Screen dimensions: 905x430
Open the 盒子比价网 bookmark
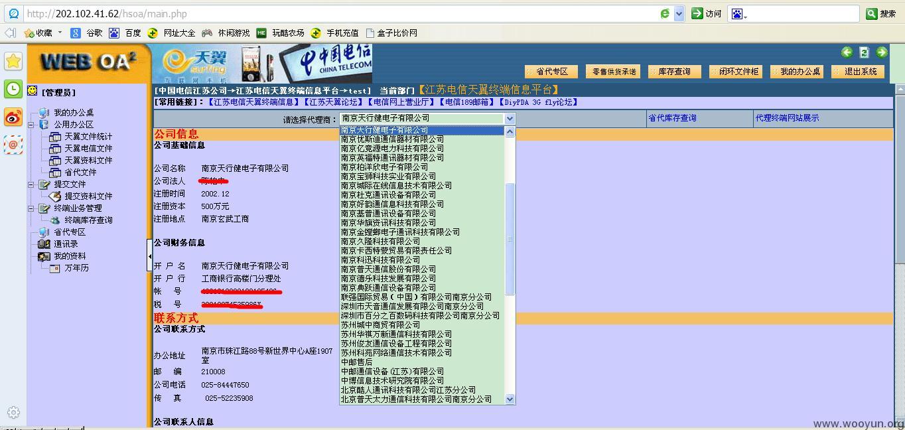tap(391, 33)
